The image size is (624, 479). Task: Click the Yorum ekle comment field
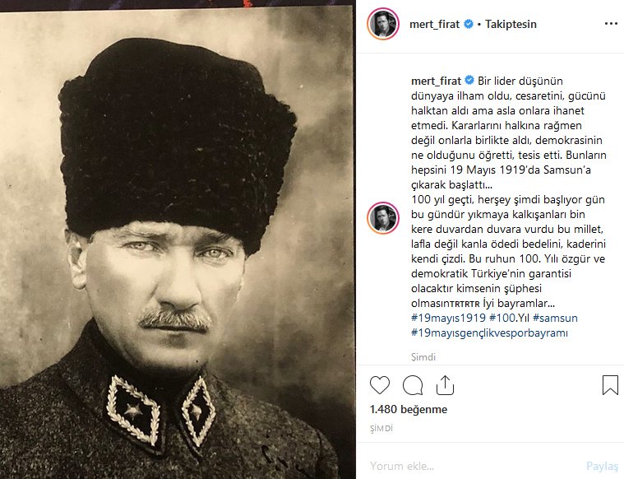(x=474, y=466)
